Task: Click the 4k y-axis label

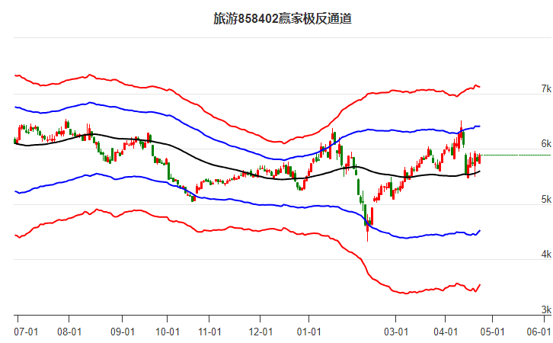Action: (x=546, y=254)
